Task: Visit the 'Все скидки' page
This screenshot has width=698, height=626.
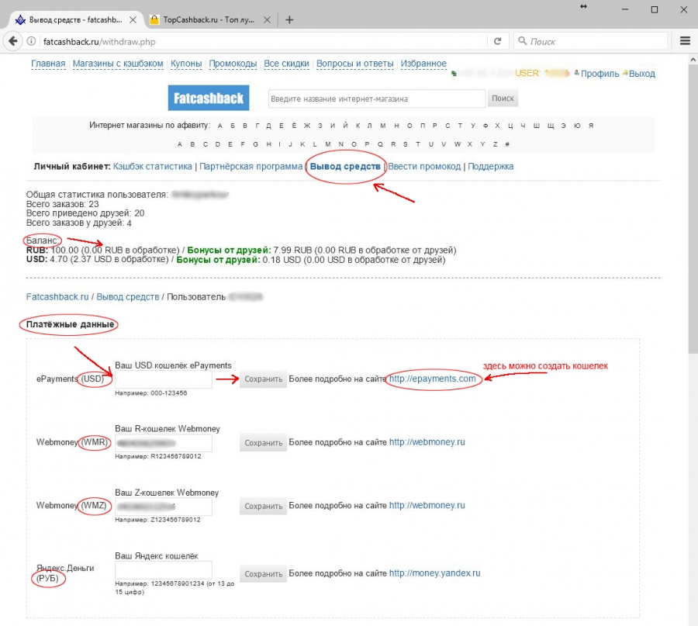Action: pyautogui.click(x=286, y=64)
